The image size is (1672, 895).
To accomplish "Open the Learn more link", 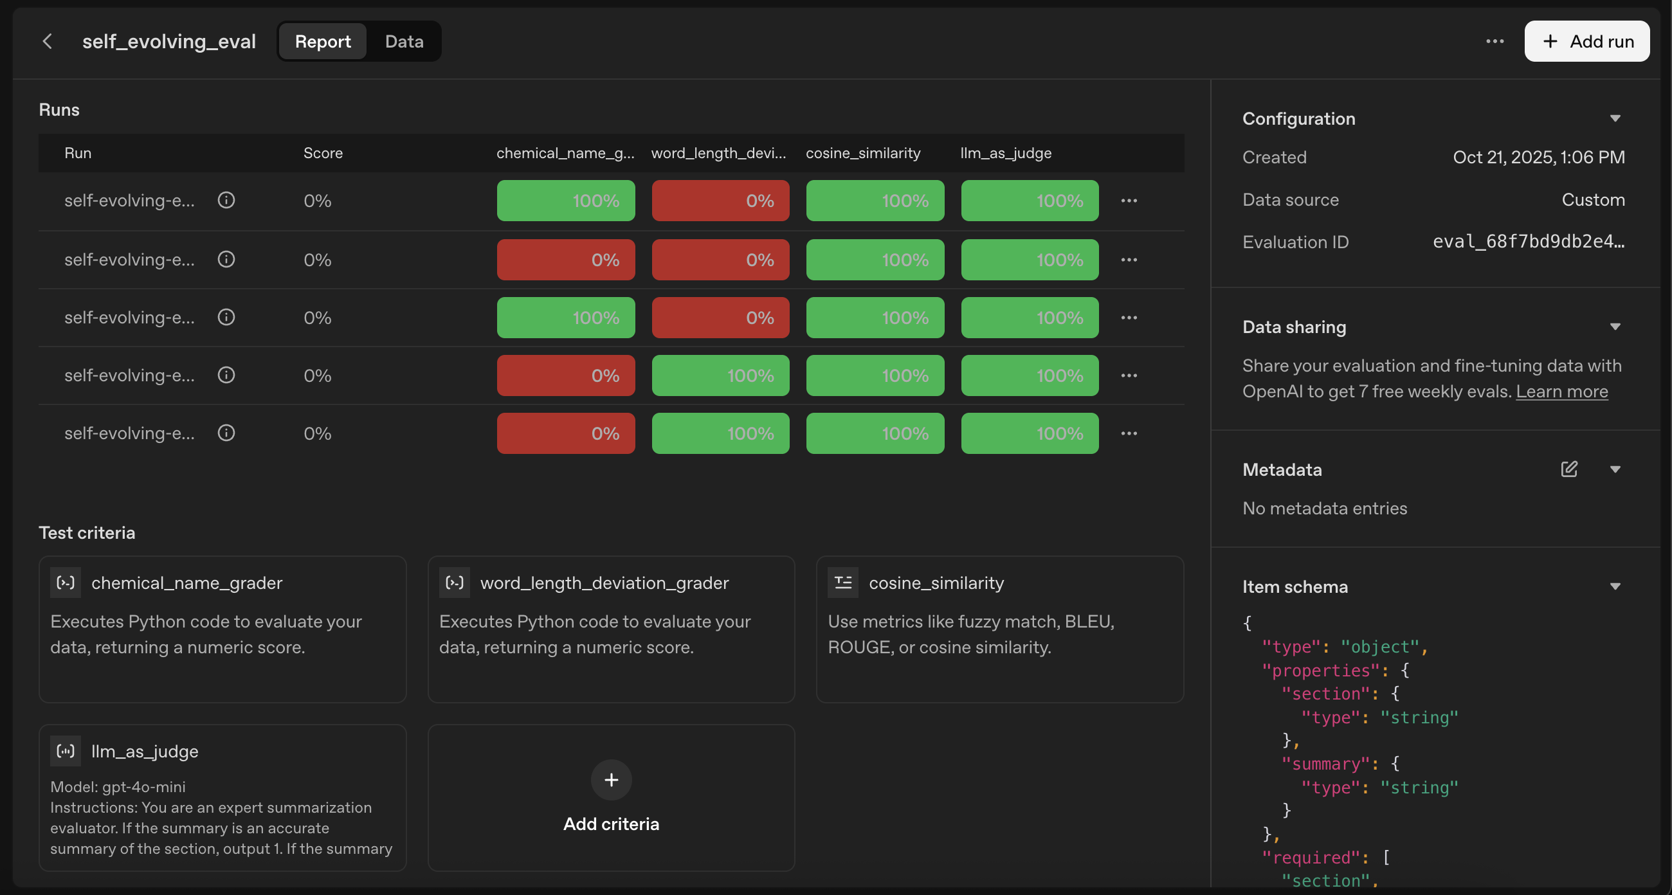I will tap(1561, 391).
